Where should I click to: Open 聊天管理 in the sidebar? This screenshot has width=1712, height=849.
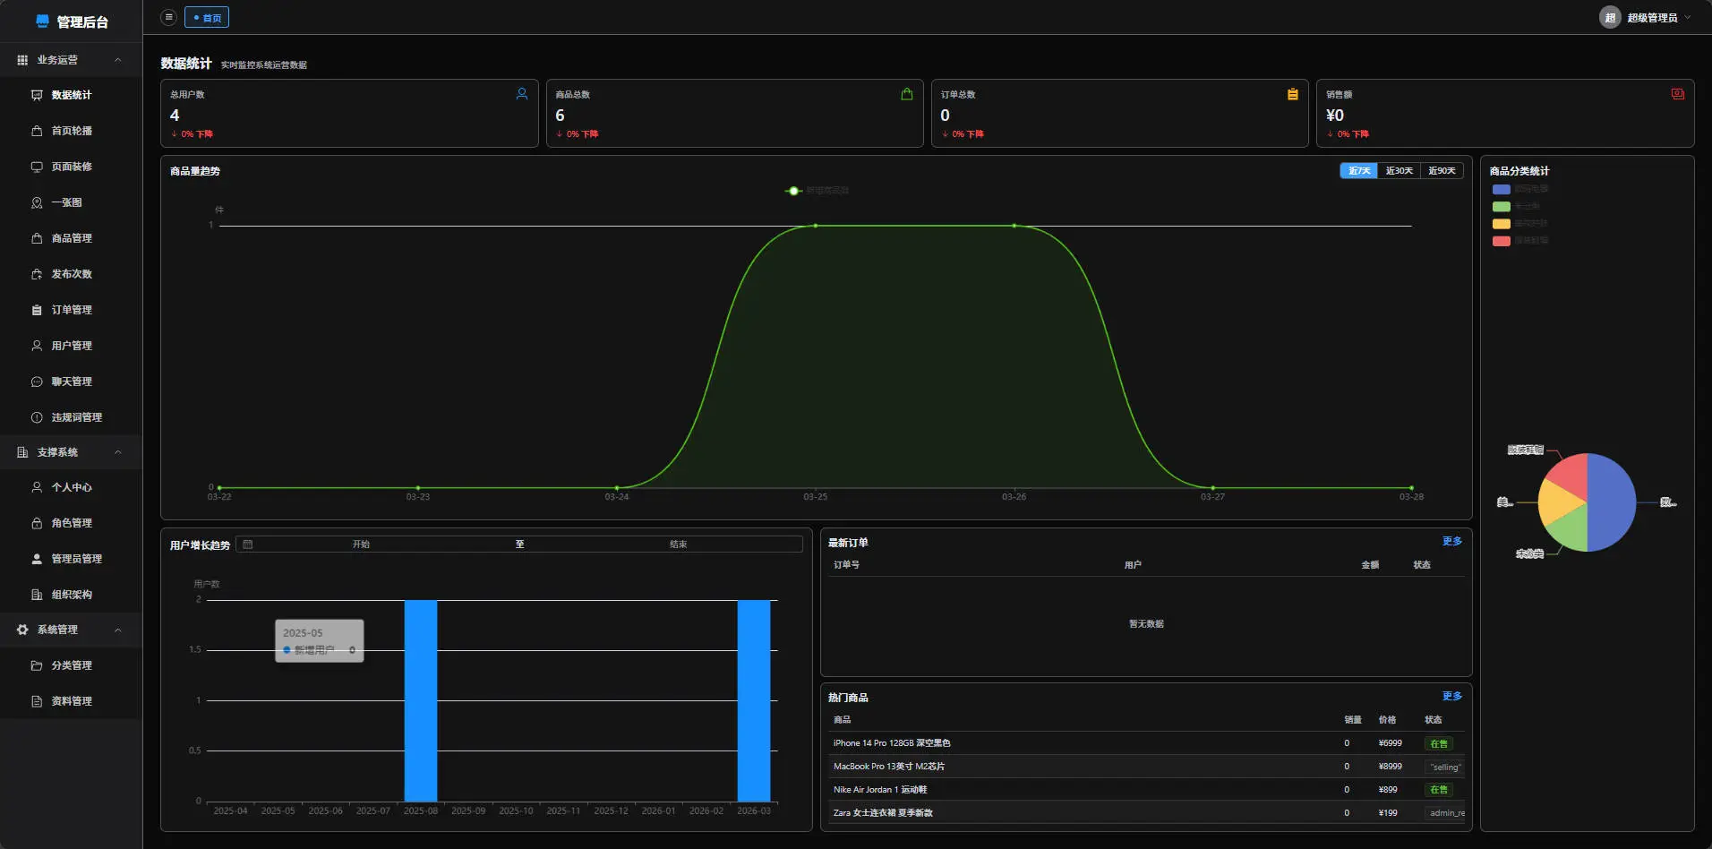coord(72,382)
